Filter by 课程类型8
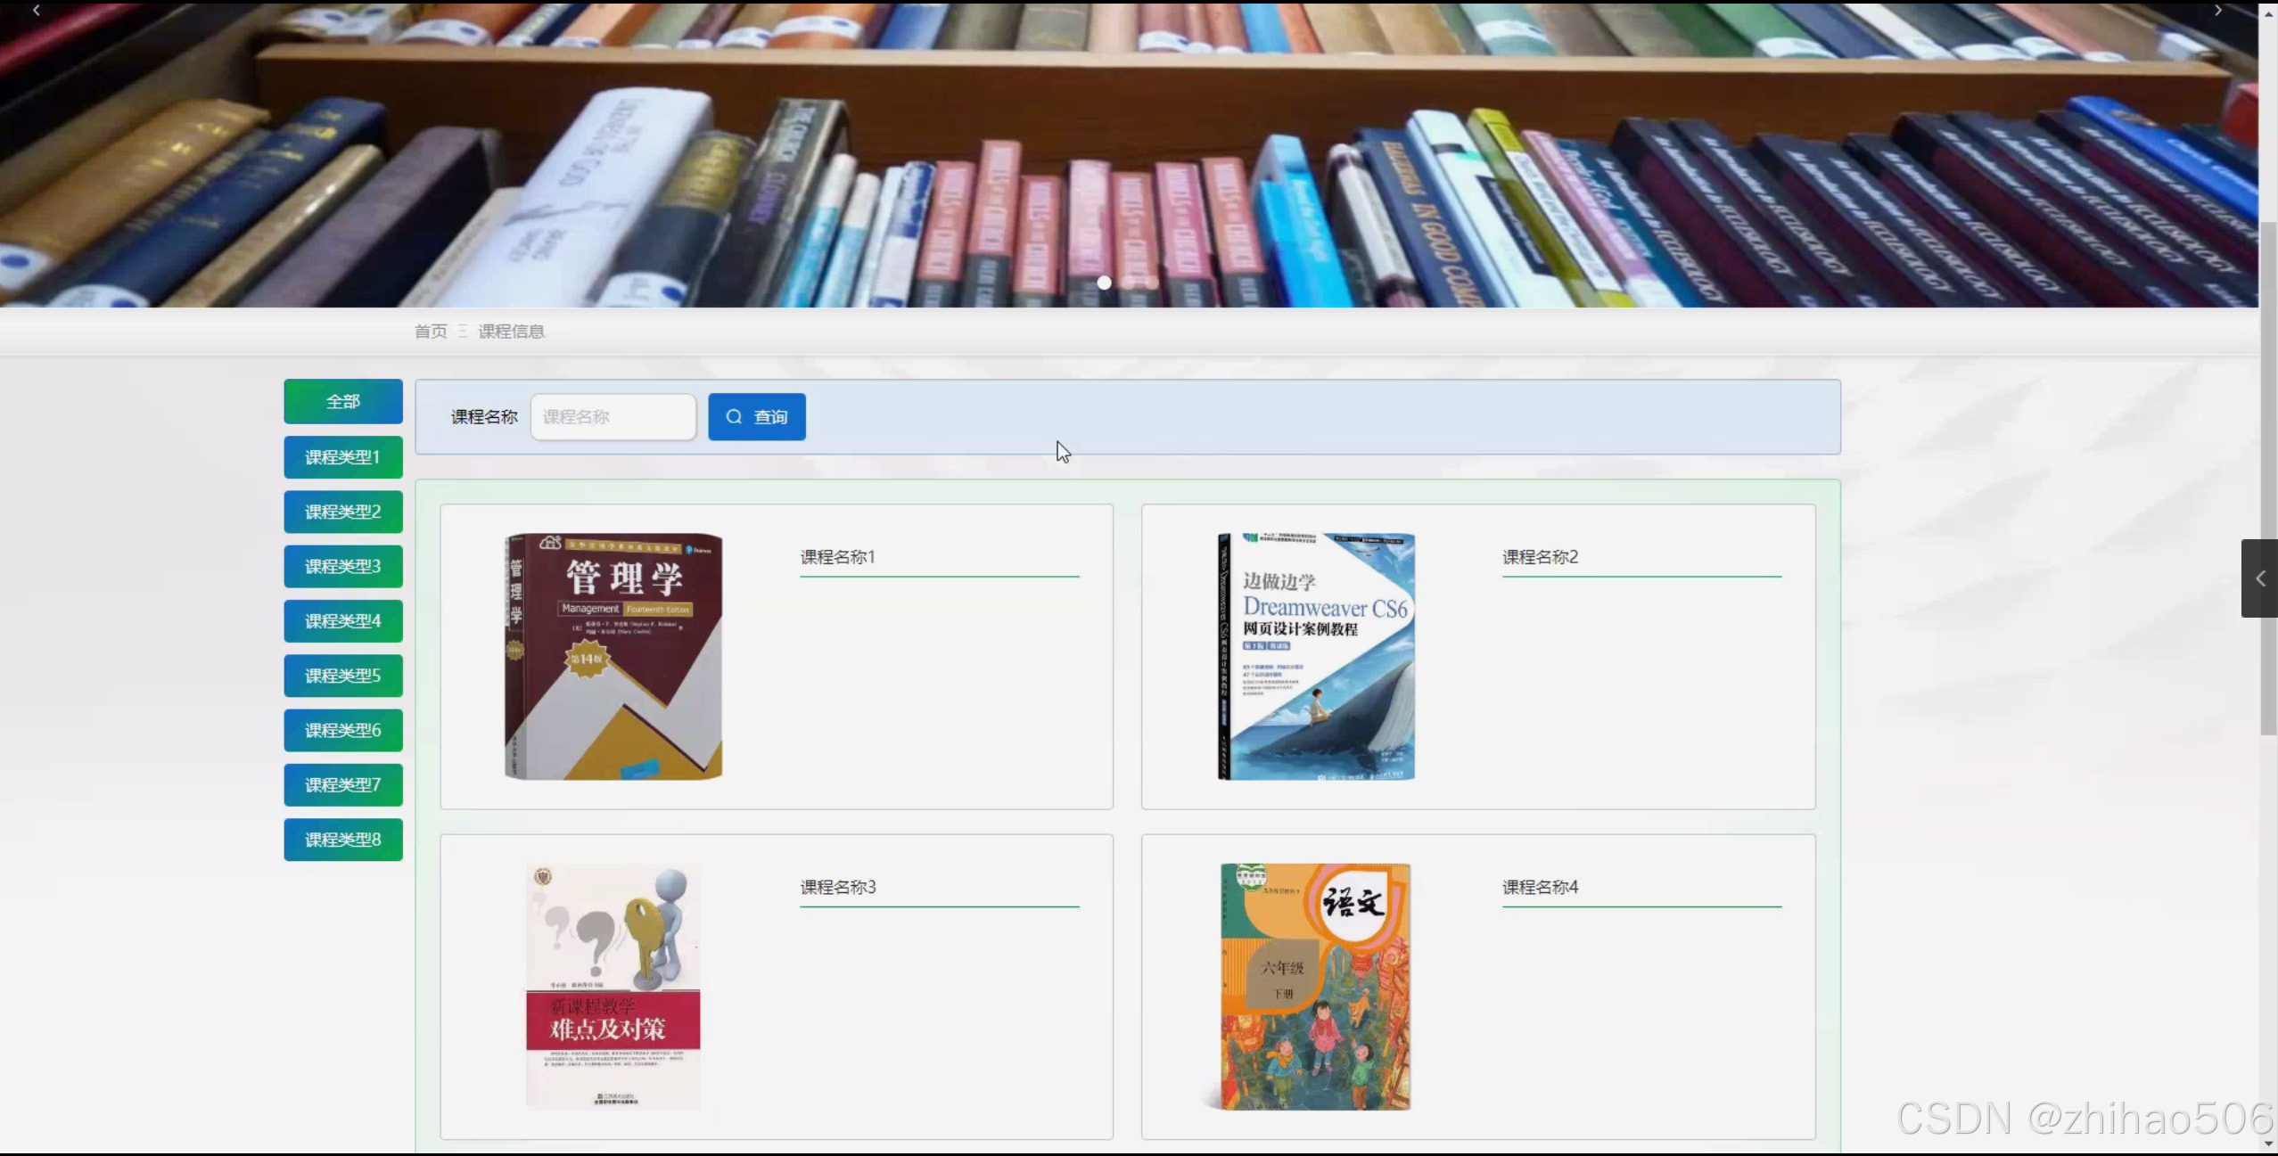 [343, 840]
